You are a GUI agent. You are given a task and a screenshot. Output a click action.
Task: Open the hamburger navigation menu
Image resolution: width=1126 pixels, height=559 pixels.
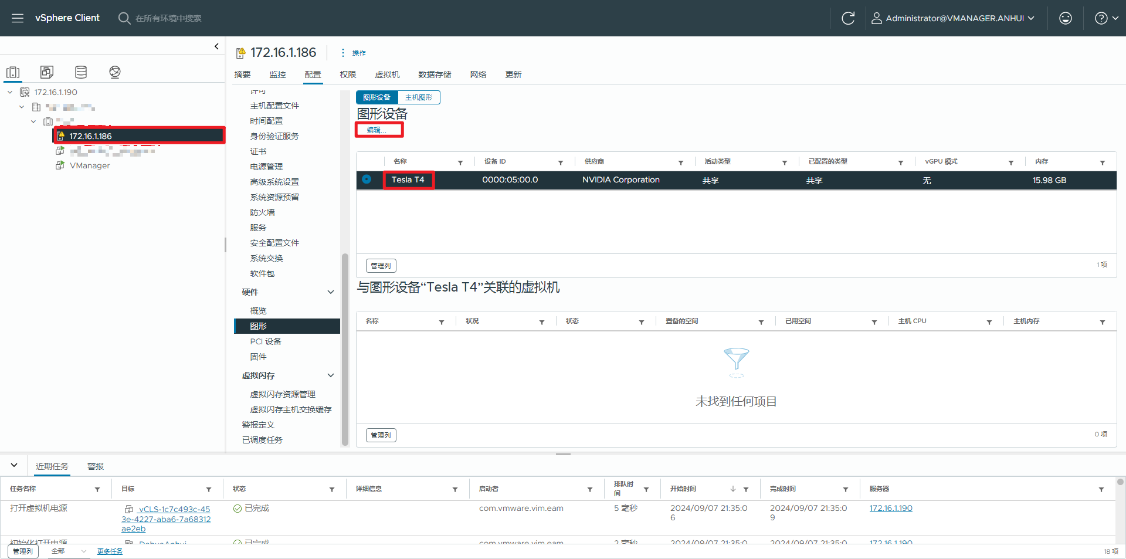tap(18, 18)
